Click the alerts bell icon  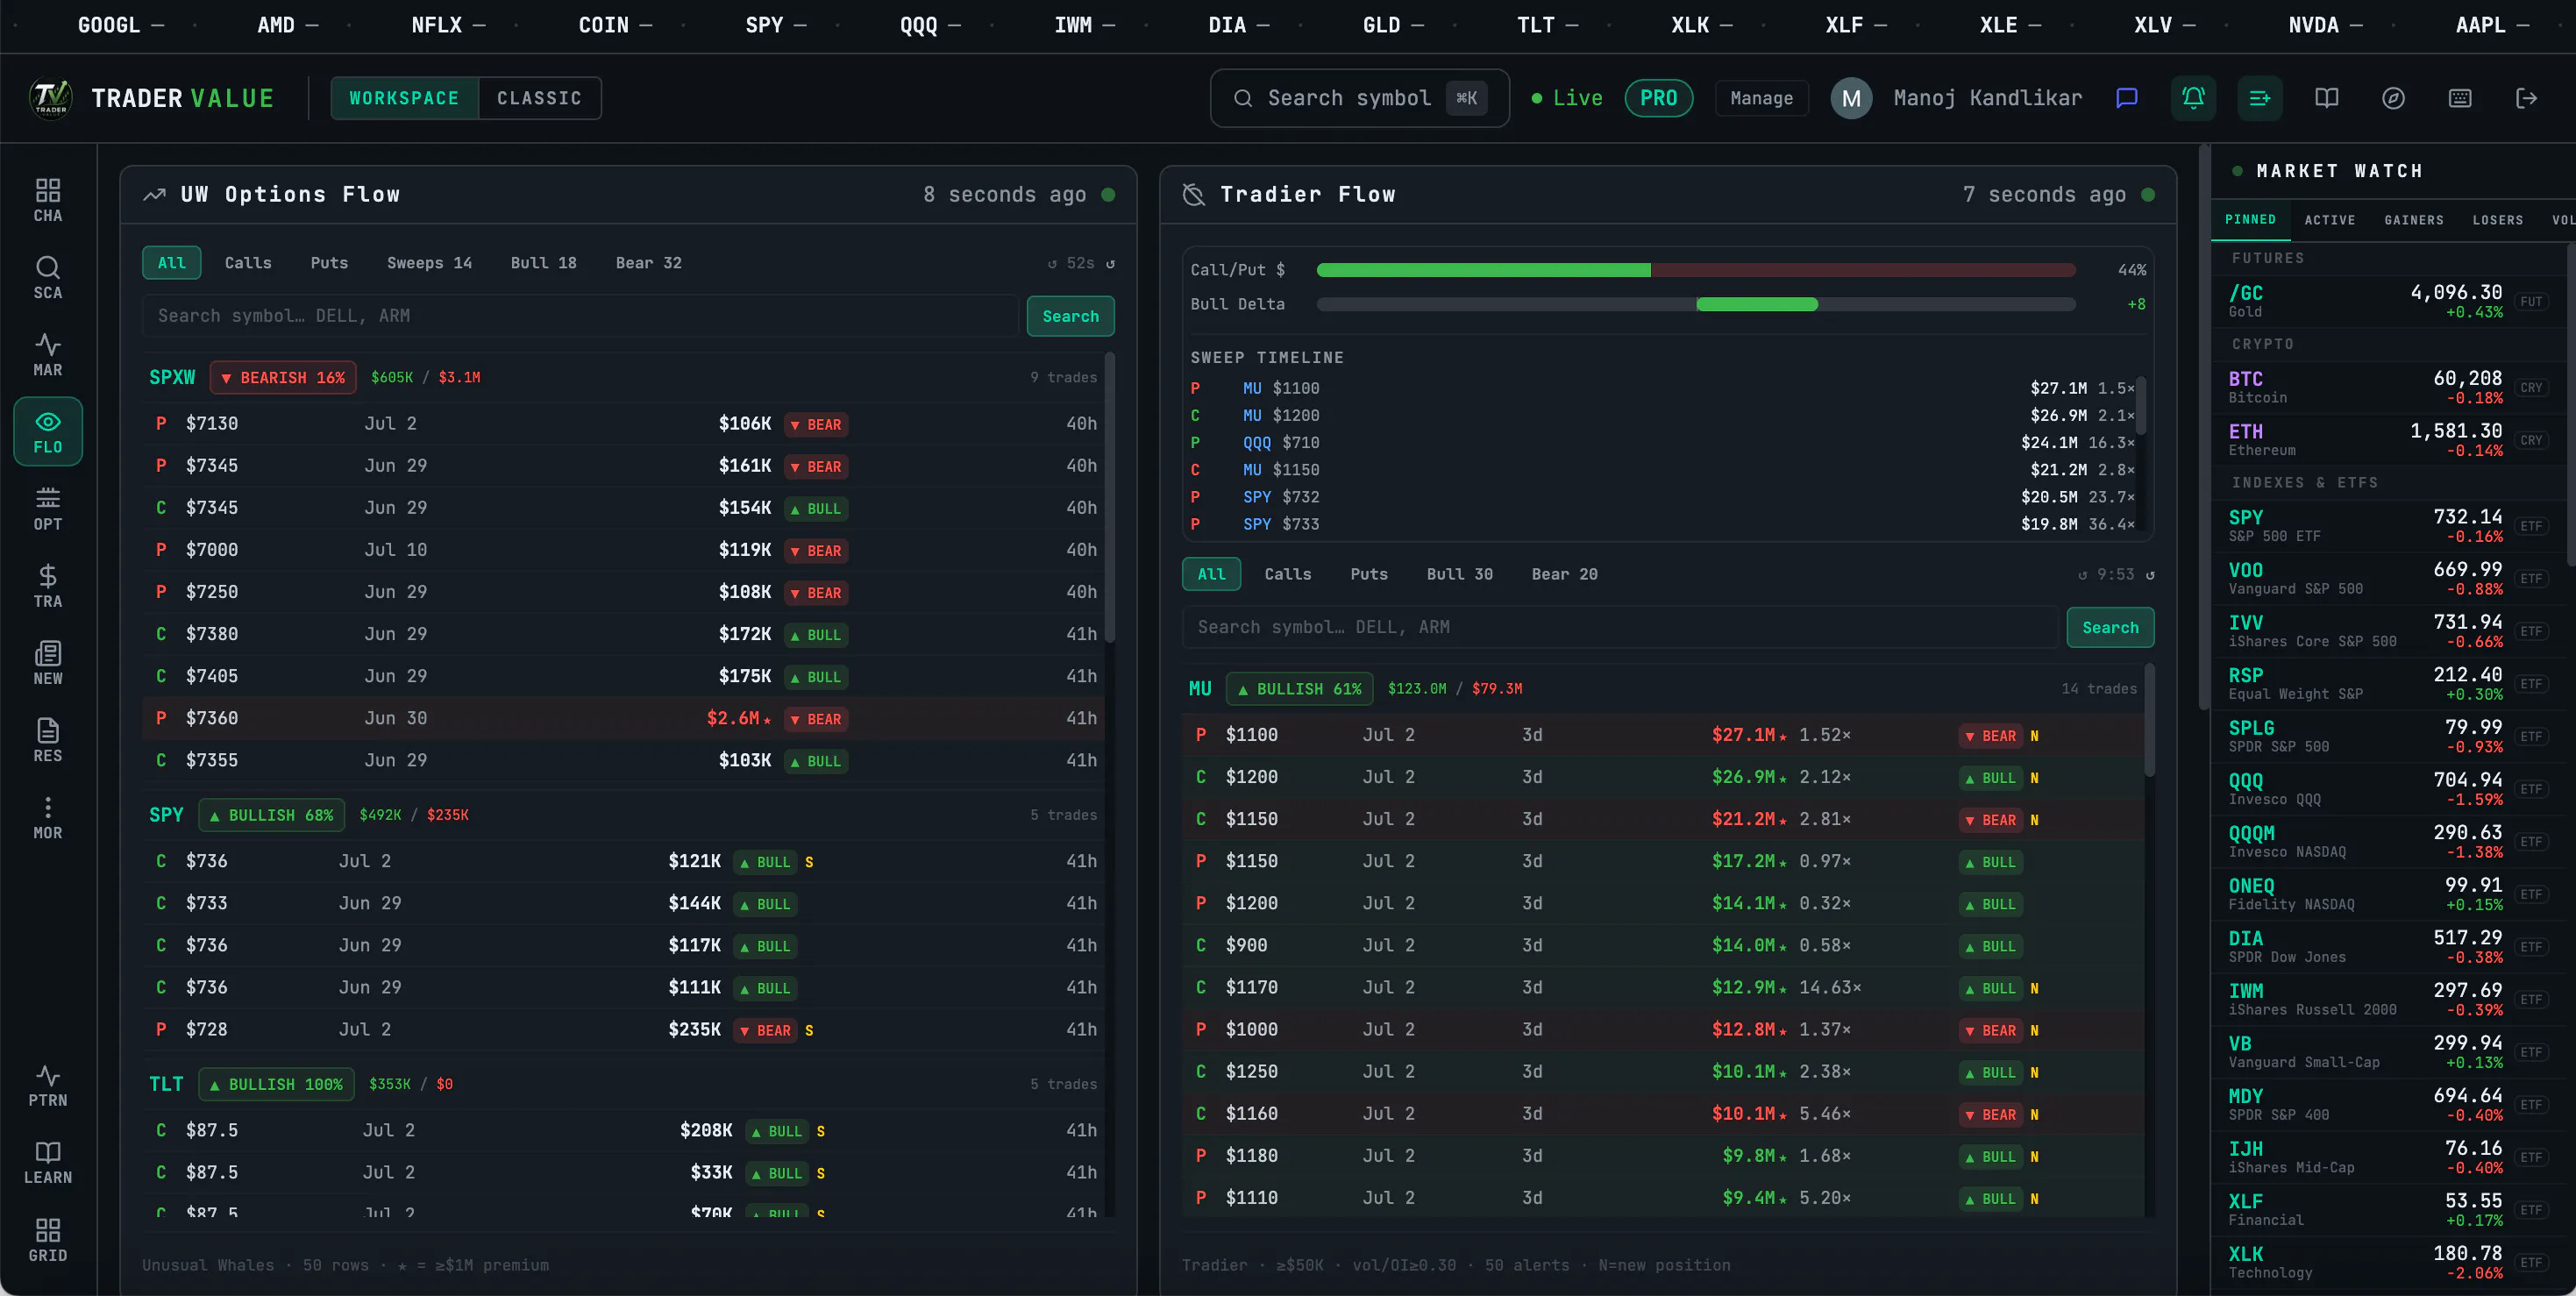tap(2193, 98)
